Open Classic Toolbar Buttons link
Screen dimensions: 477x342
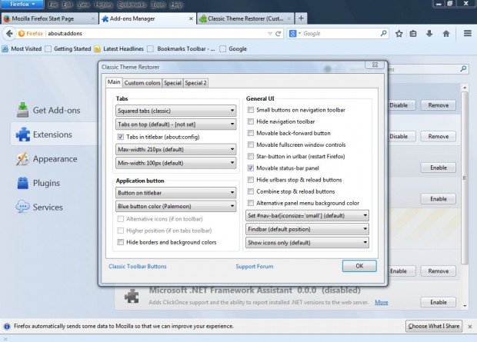point(138,267)
